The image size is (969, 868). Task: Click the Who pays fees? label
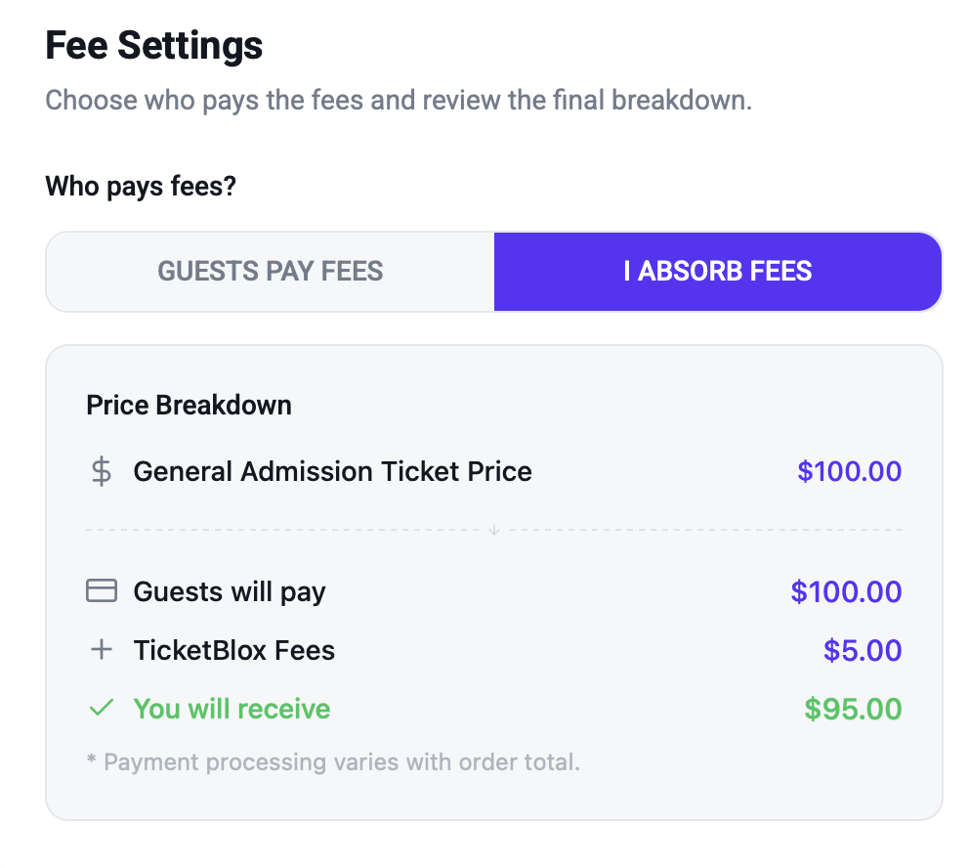point(141,186)
